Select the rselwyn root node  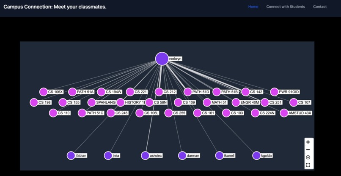point(162,59)
